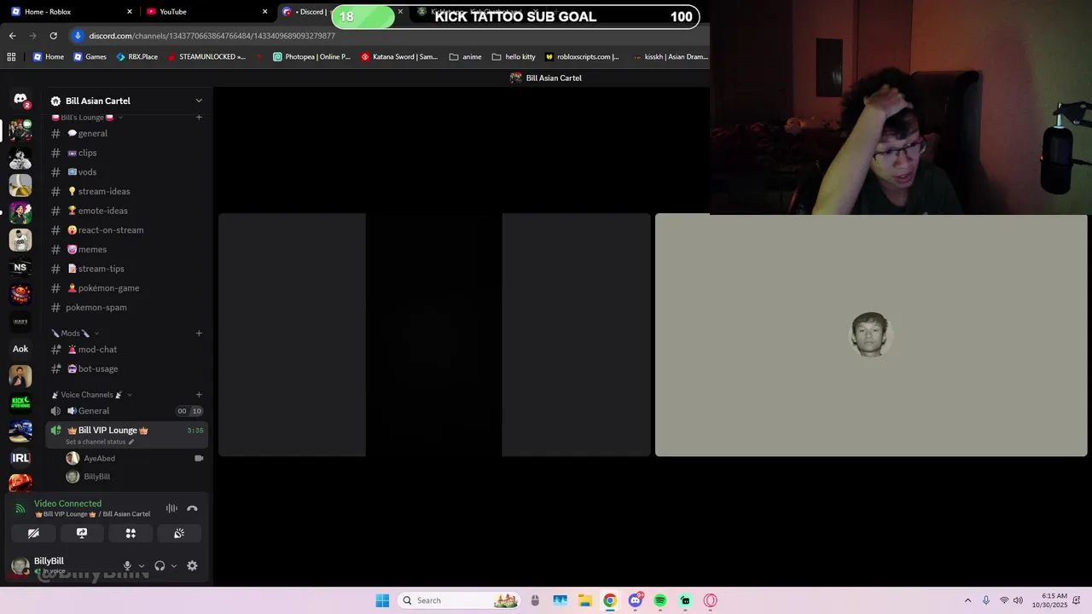This screenshot has height=614, width=1092.
Task: Deafen using the headphones icon
Action: (x=160, y=565)
